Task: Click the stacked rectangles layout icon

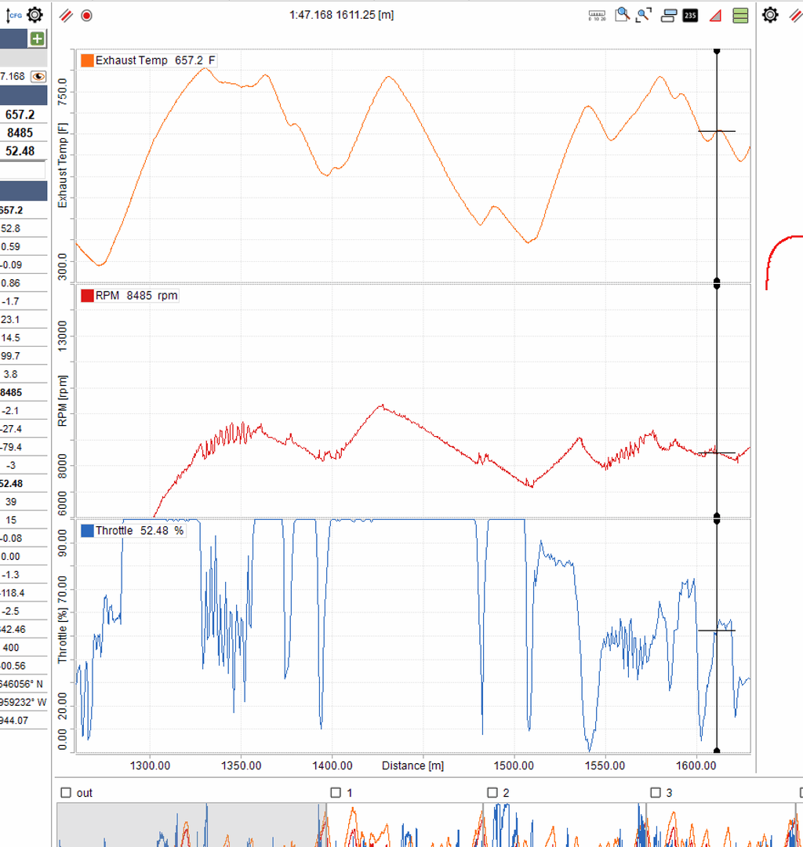Action: [669, 15]
